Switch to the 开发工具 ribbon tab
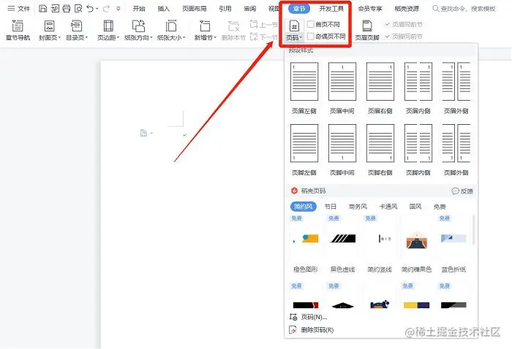 pos(331,9)
